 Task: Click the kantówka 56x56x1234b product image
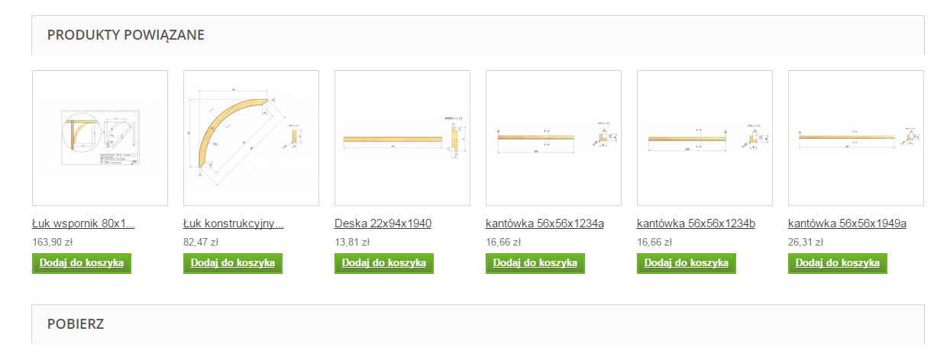pos(705,138)
